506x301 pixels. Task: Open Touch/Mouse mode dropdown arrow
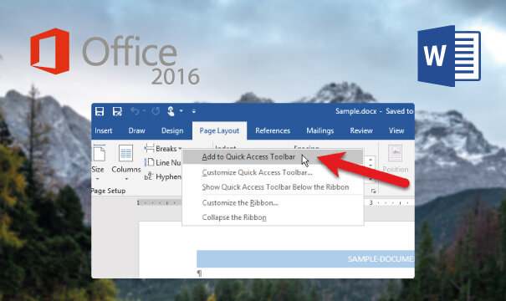pyautogui.click(x=181, y=111)
